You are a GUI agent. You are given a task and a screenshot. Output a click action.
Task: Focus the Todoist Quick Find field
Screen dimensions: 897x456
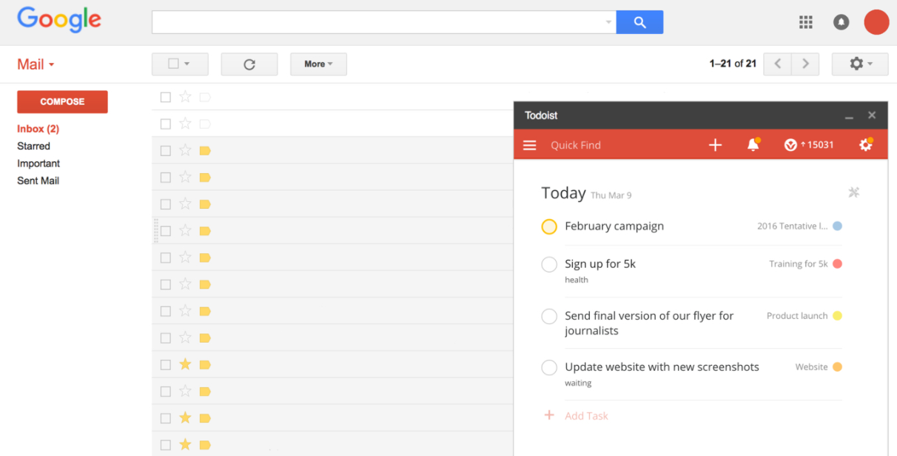607,145
